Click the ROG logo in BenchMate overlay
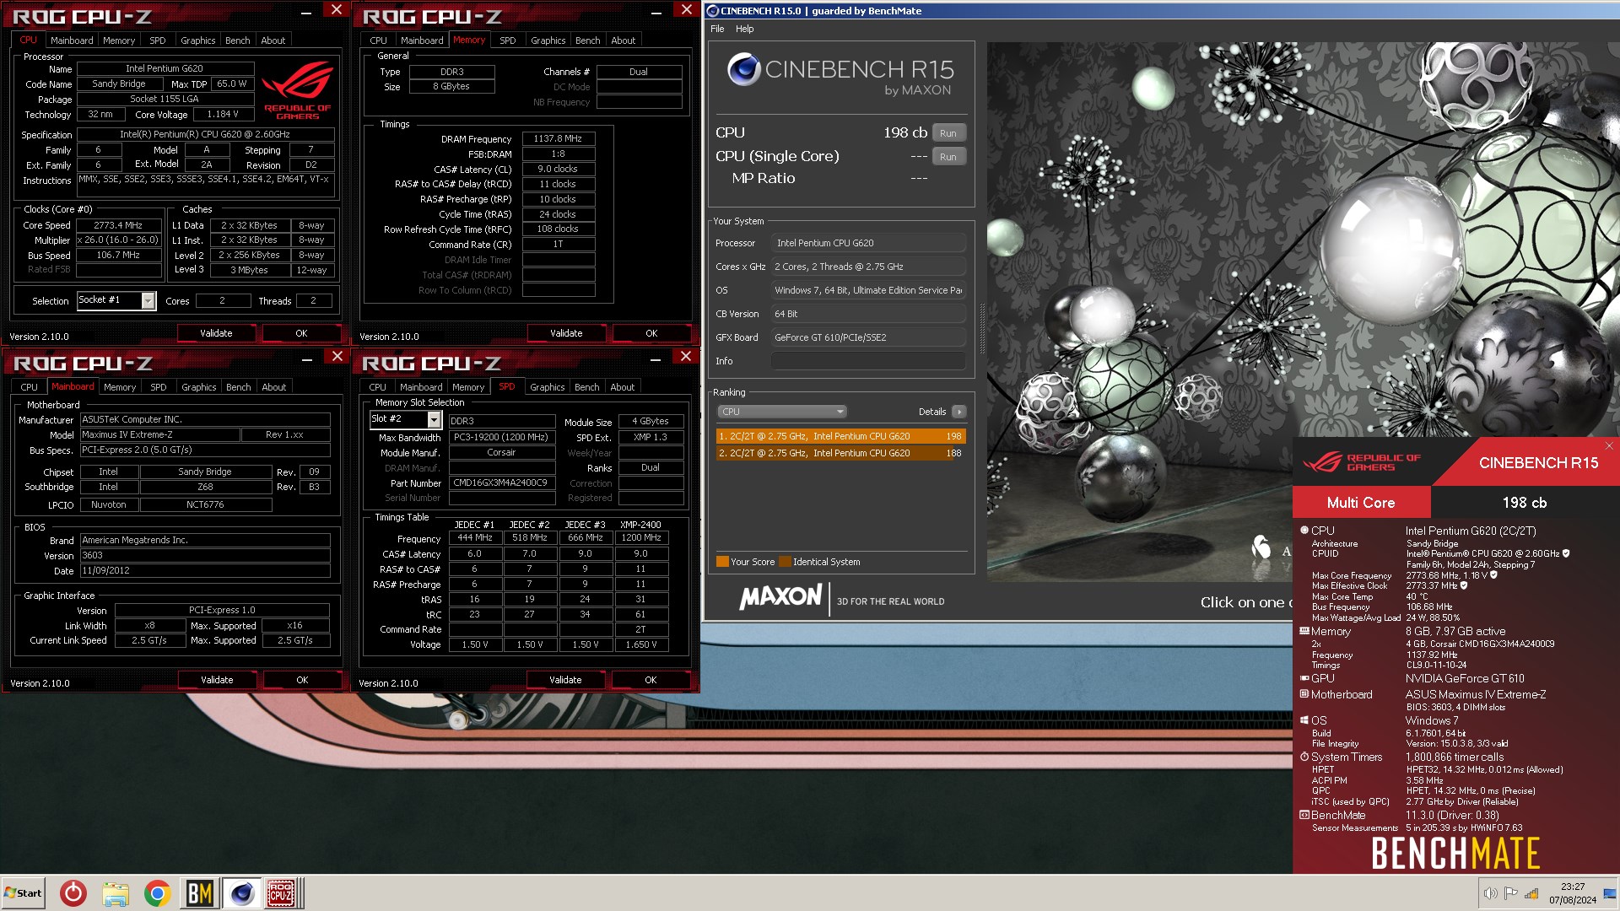 coord(1363,462)
